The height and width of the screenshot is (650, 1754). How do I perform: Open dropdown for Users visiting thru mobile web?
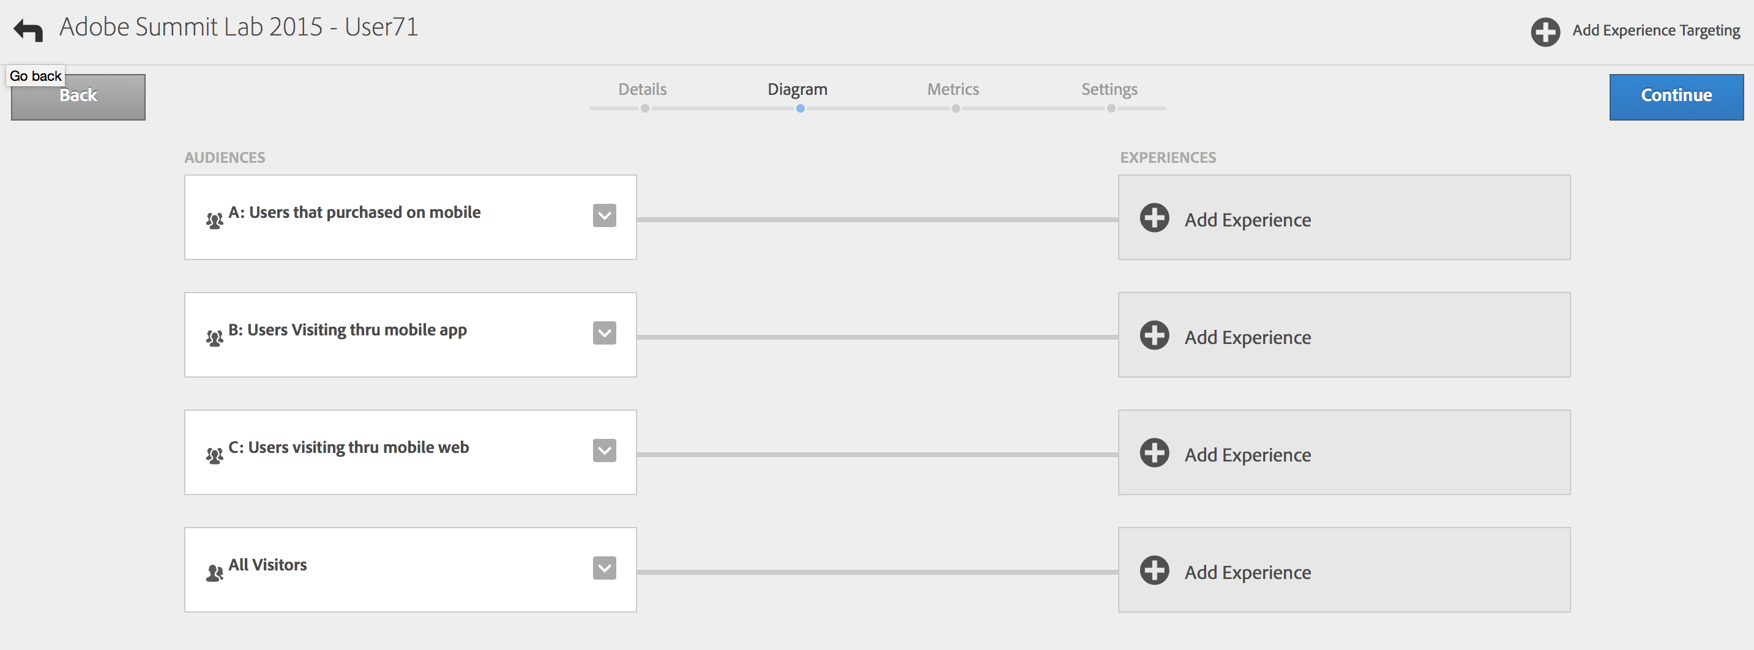pyautogui.click(x=604, y=450)
